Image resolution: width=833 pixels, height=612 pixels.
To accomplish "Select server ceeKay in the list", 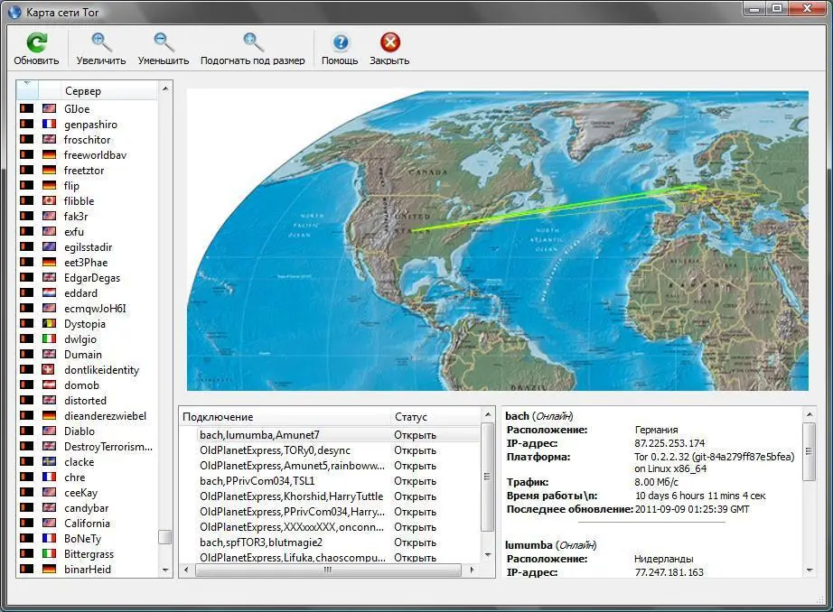I will click(80, 493).
